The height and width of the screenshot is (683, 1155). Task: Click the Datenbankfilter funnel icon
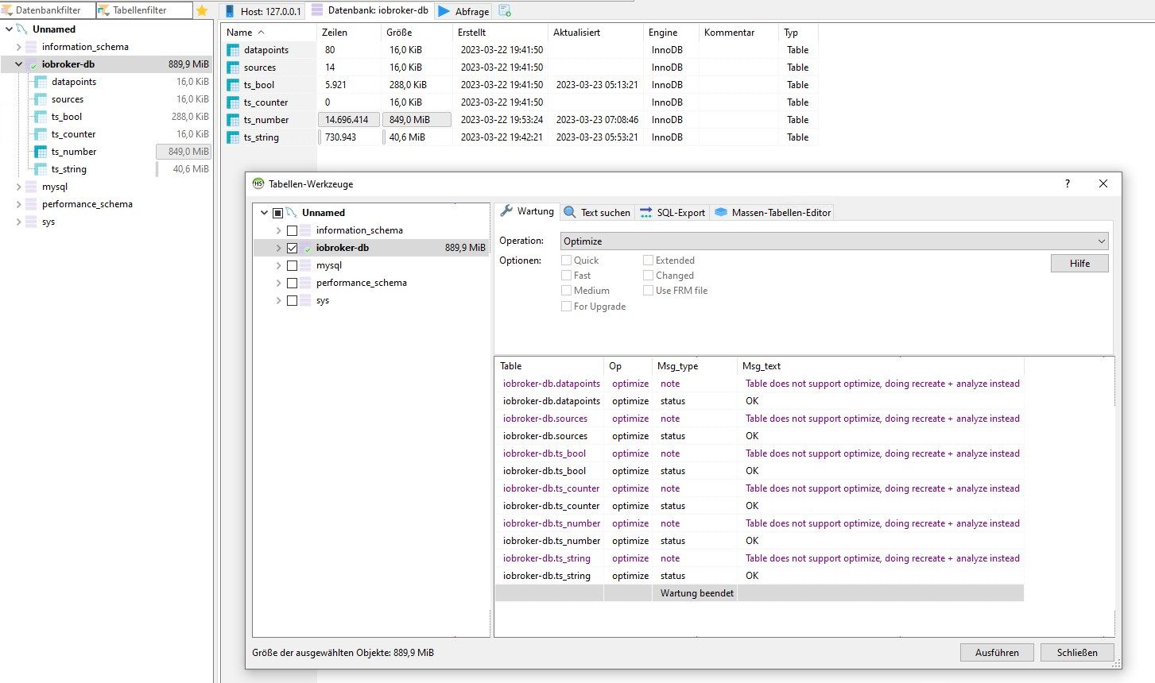point(7,10)
